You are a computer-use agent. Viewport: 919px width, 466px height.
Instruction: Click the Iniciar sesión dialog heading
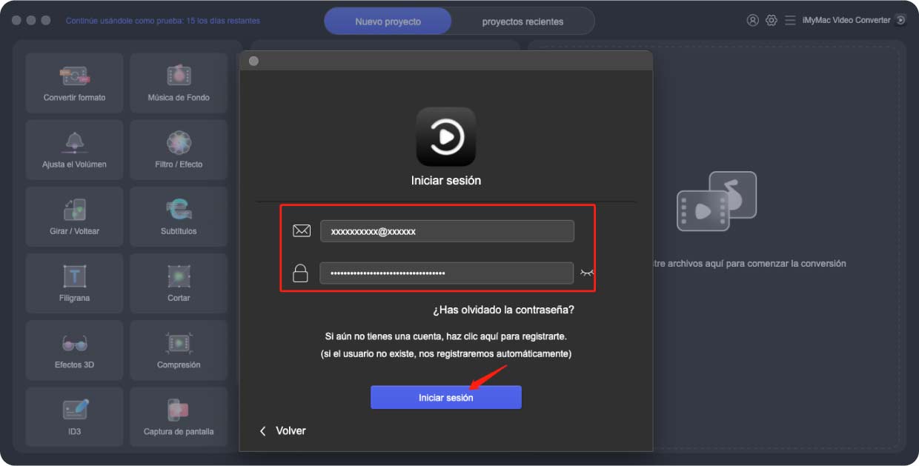pyautogui.click(x=446, y=181)
